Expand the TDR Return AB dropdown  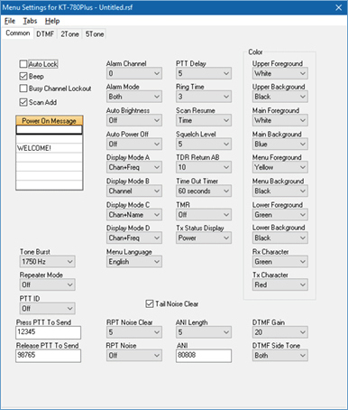coord(204,167)
